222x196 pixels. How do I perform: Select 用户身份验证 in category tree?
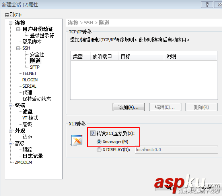(38, 29)
